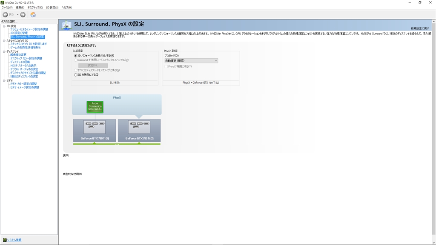436x245 pixels.
Task: Open デジタル オーディオの設定 task
Action: pos(24,69)
